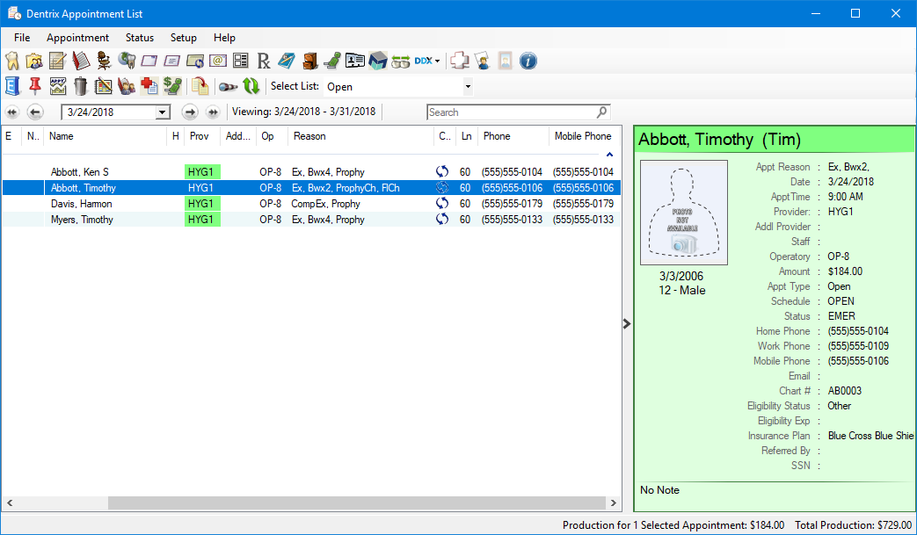Screen dimensions: 917x535
Task: Click the blue info icon
Action: coord(528,61)
